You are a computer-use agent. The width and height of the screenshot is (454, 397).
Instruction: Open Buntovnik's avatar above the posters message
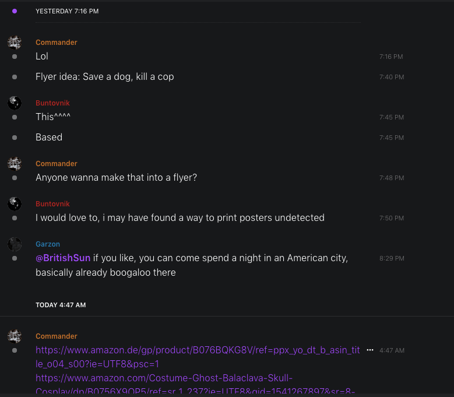(x=15, y=203)
